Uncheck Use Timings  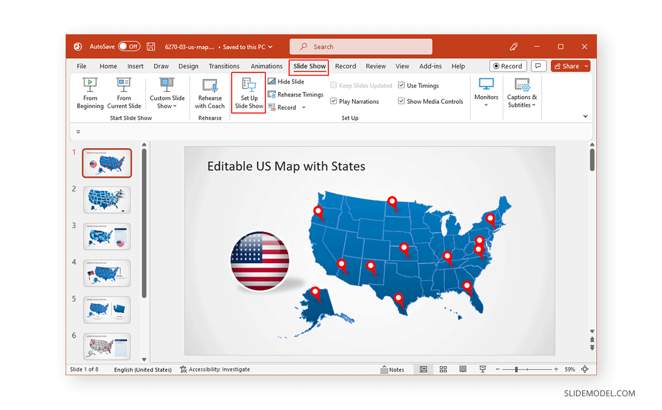pos(401,85)
